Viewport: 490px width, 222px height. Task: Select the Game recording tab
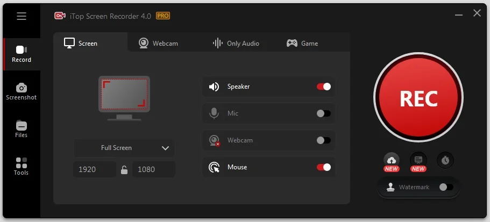[x=302, y=43]
